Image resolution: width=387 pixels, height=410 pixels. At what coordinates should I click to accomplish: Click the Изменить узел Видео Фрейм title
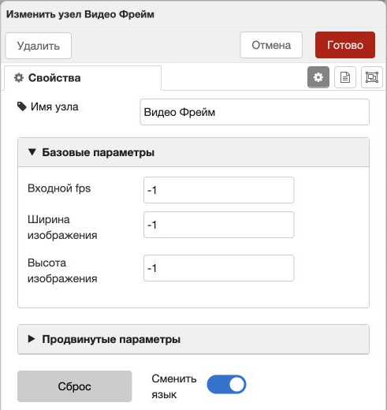(x=80, y=14)
